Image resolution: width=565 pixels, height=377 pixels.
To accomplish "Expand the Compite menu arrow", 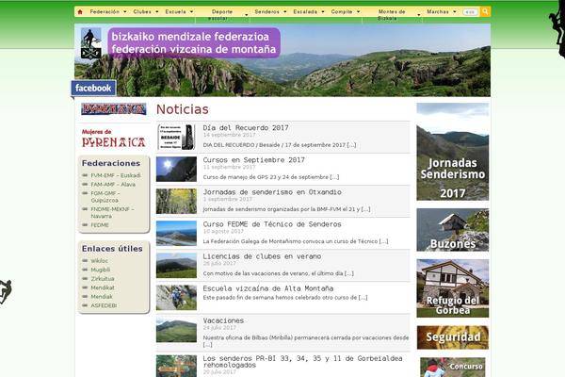I will point(358,12).
